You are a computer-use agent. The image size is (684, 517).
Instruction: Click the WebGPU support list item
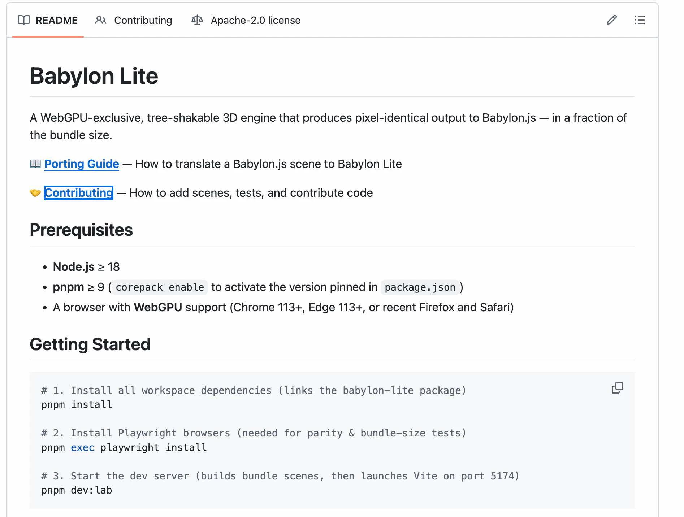pos(283,307)
